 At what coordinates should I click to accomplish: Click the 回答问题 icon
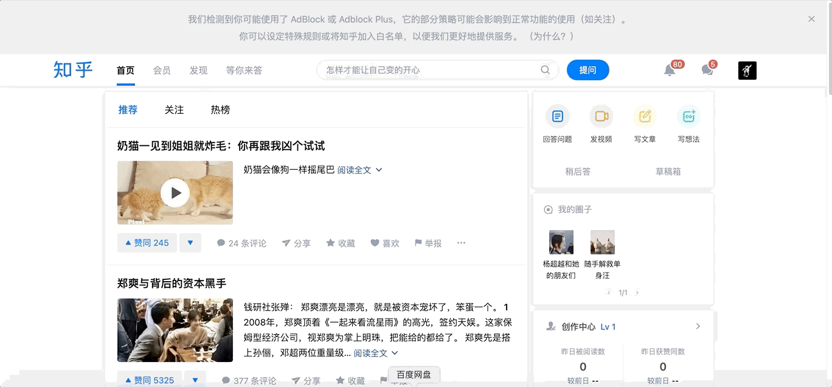557,116
